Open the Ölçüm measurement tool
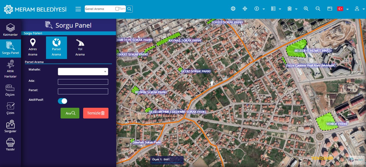Screen dimensions: 366x167 [x=10, y=90]
